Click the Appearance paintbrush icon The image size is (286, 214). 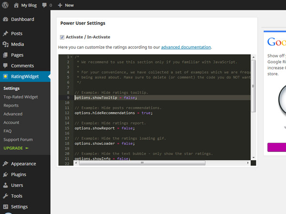5,164
